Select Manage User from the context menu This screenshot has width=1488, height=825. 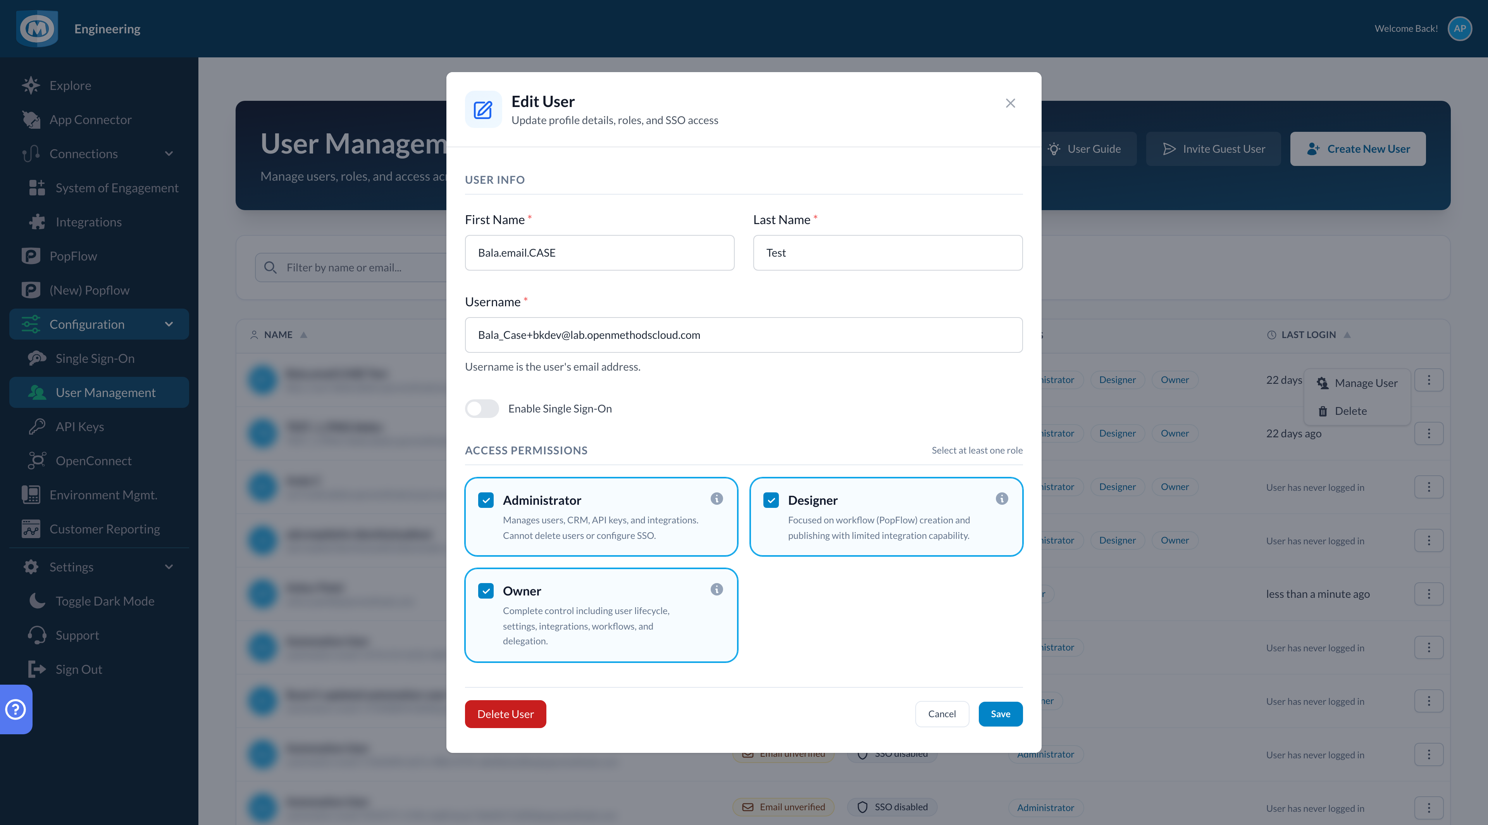click(1357, 383)
